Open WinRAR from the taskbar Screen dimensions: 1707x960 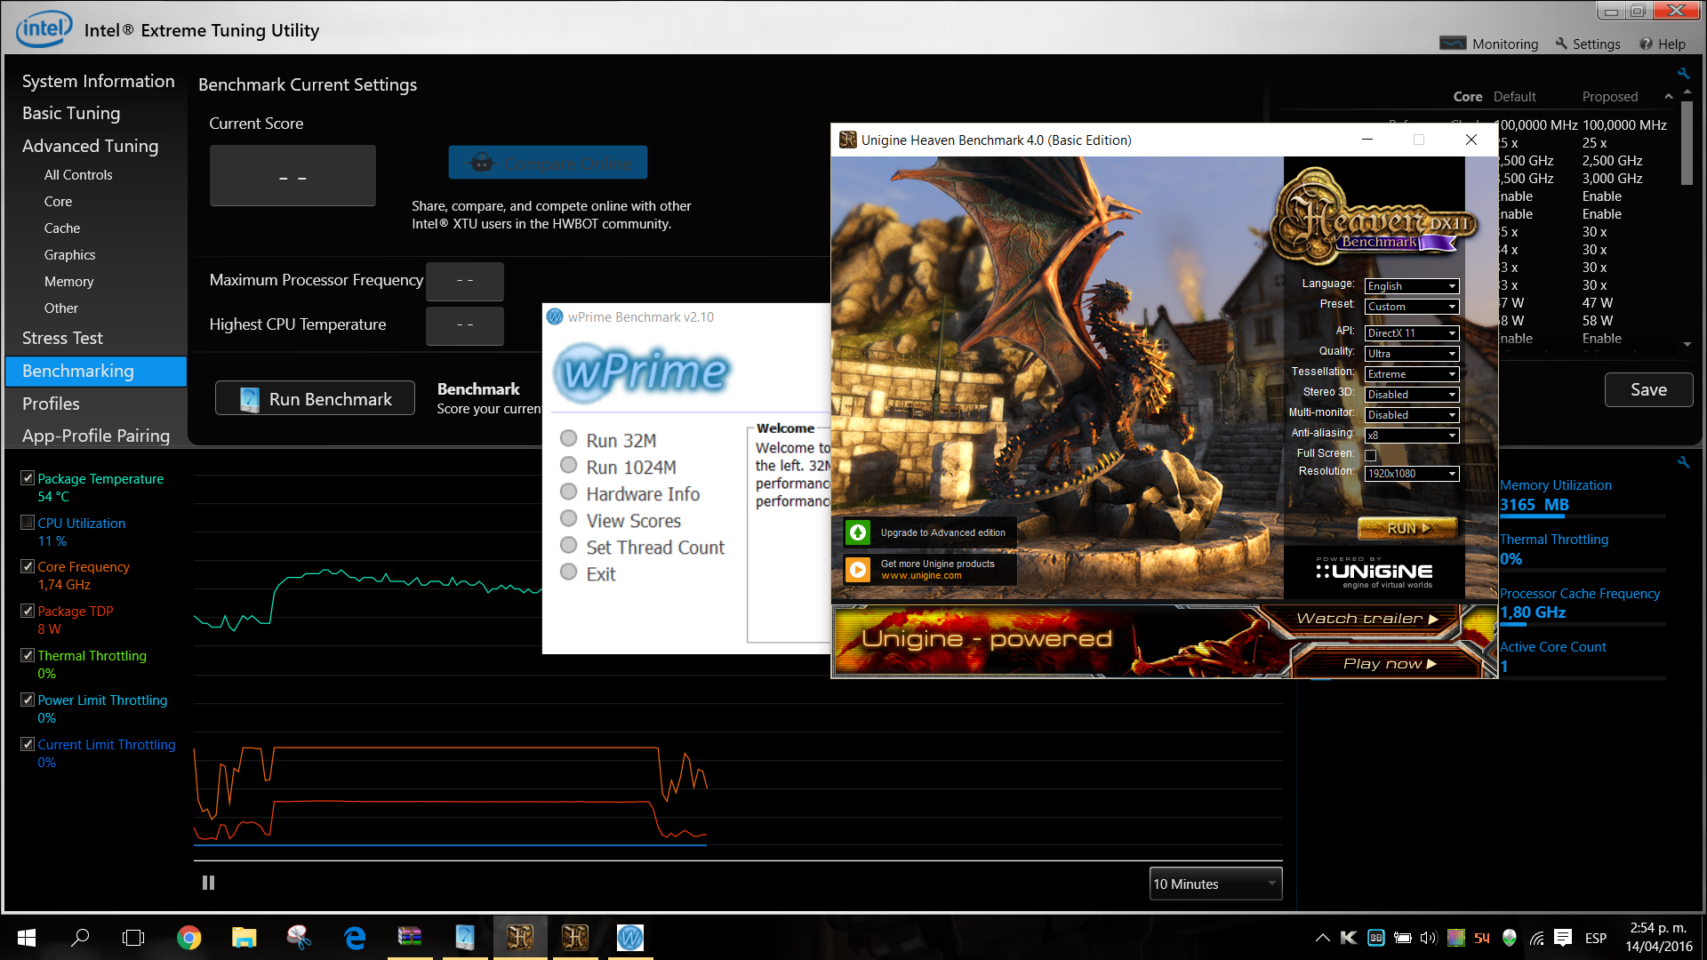point(410,938)
